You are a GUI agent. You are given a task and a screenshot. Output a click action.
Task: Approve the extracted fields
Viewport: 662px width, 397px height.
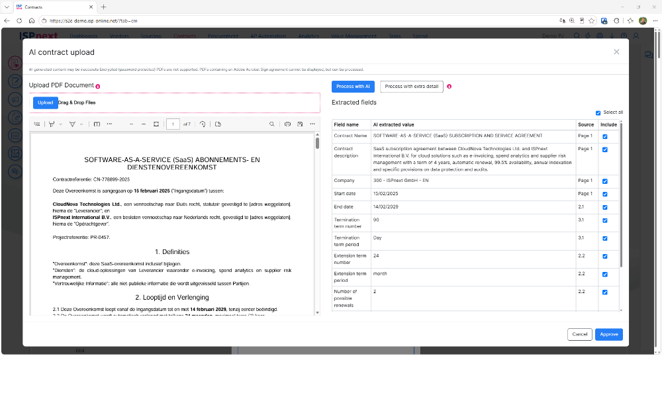pyautogui.click(x=609, y=334)
